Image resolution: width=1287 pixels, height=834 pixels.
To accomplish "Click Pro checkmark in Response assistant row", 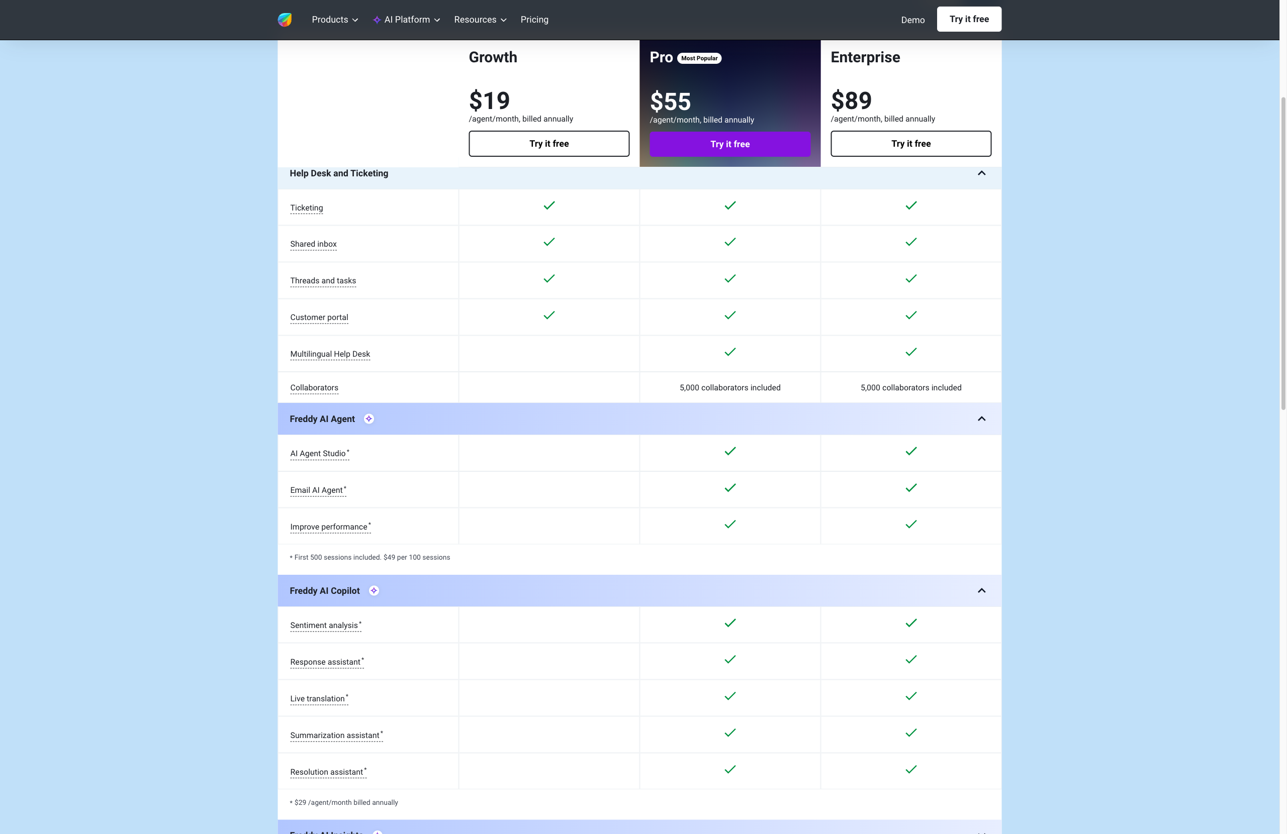I will (730, 660).
